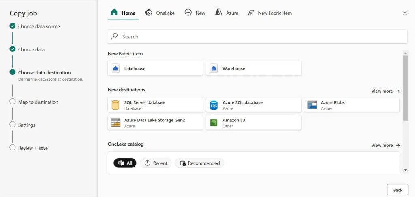Screen dimensions: 415x197
Task: Click the Settings step label
Action: tap(26, 125)
